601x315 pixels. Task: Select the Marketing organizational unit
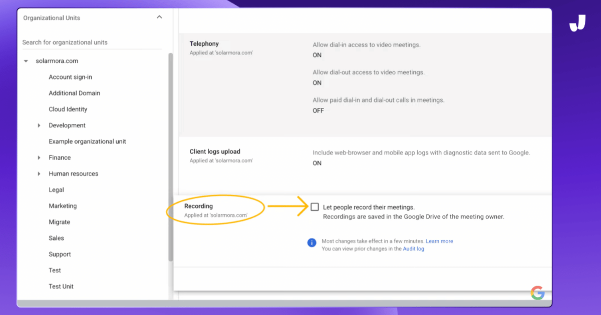click(63, 206)
